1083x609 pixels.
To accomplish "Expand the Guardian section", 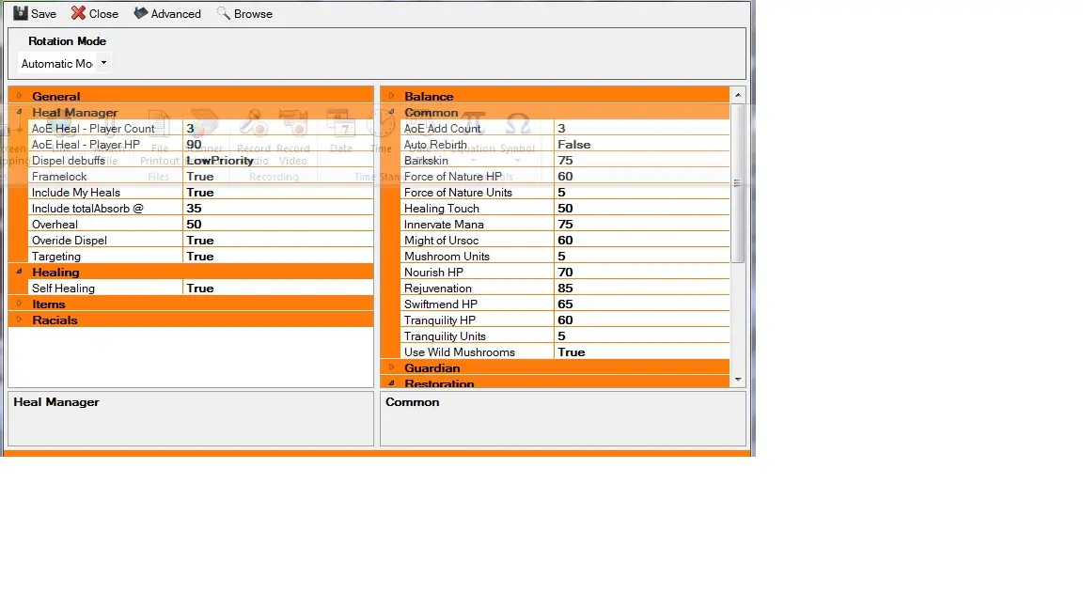I will coord(391,367).
